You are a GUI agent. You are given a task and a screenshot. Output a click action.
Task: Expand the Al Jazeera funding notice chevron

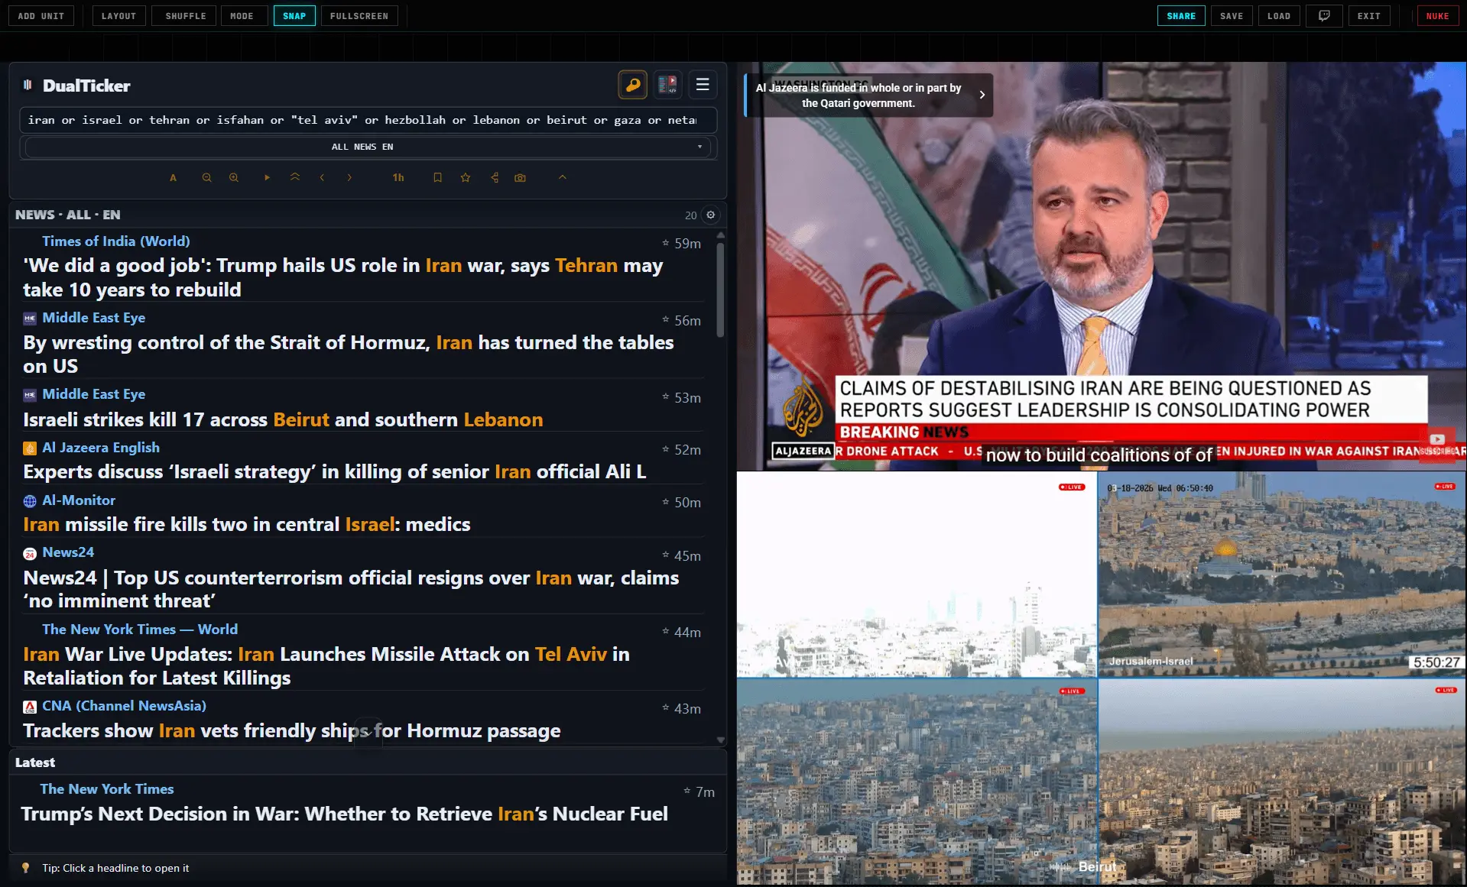(x=982, y=95)
